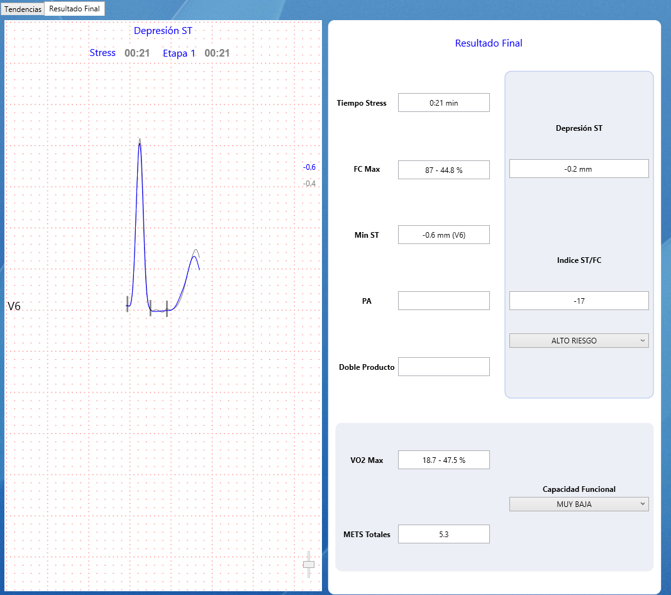Click the gray -0.4 ST value label
The width and height of the screenshot is (671, 595).
(x=309, y=184)
